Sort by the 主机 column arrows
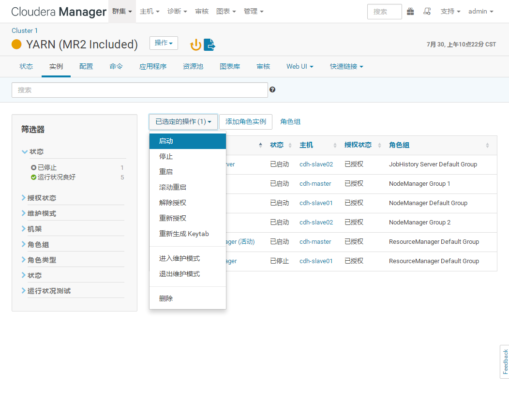509x416 pixels. pos(335,146)
